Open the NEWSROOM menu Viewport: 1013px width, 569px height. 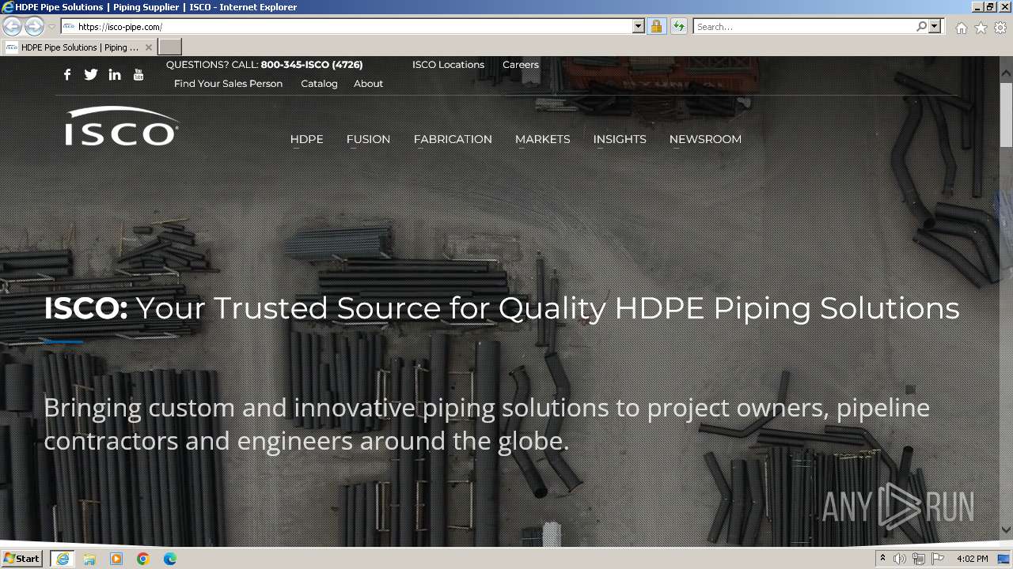705,139
